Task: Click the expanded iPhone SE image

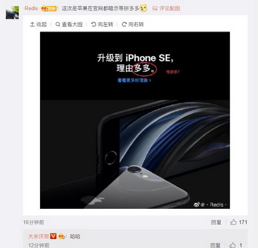Action: click(135, 120)
